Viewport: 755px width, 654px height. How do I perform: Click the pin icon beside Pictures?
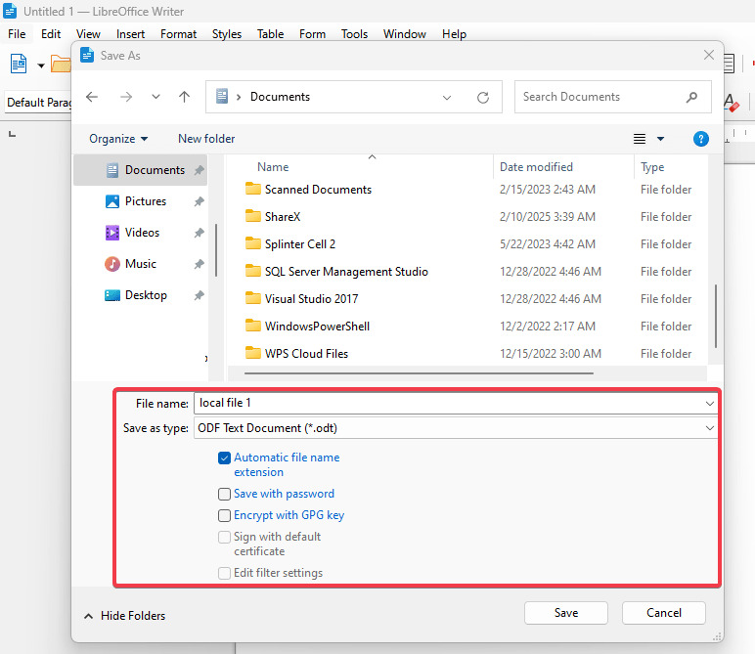(x=199, y=201)
